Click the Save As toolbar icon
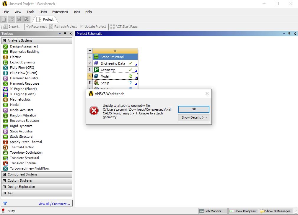The width and height of the screenshot is (298, 215). [x=26, y=19]
